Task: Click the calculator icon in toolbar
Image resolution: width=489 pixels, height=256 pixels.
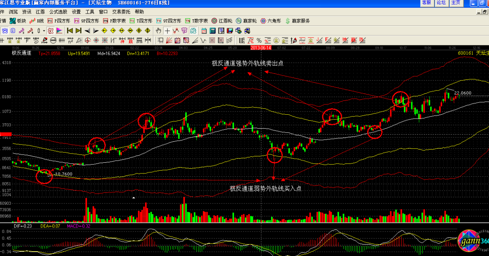Action: (x=212, y=31)
